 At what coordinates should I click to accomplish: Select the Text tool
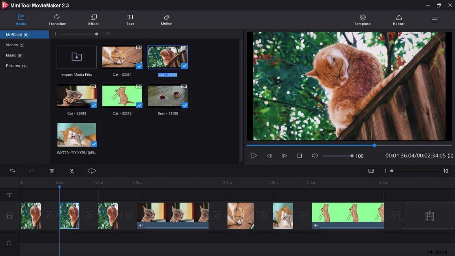pyautogui.click(x=130, y=20)
